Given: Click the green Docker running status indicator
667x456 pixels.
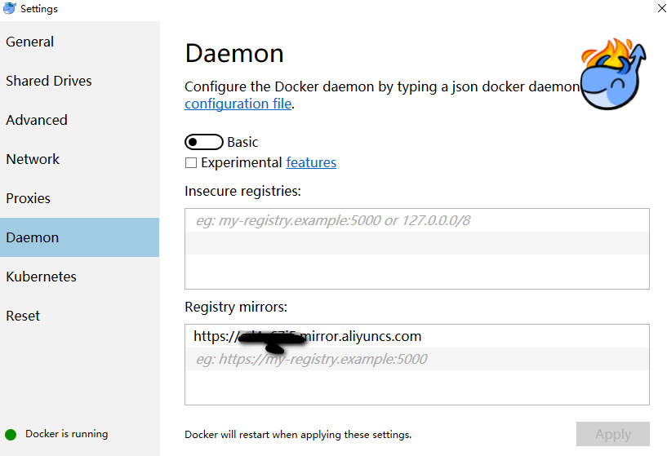Looking at the screenshot, I should coord(11,434).
